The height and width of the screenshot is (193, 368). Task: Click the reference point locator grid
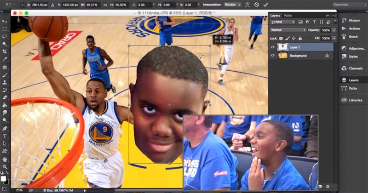tap(22, 5)
